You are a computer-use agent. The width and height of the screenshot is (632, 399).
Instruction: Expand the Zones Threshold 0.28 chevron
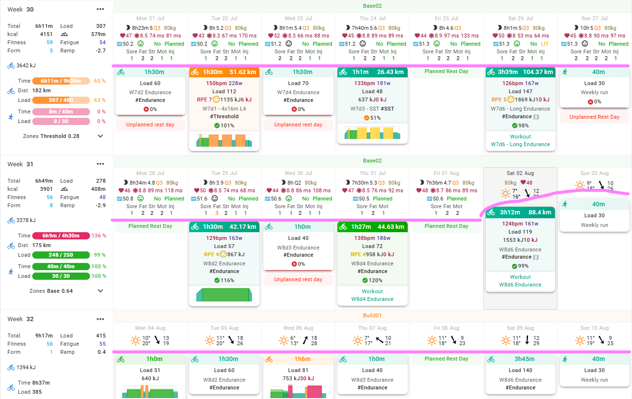coord(100,136)
